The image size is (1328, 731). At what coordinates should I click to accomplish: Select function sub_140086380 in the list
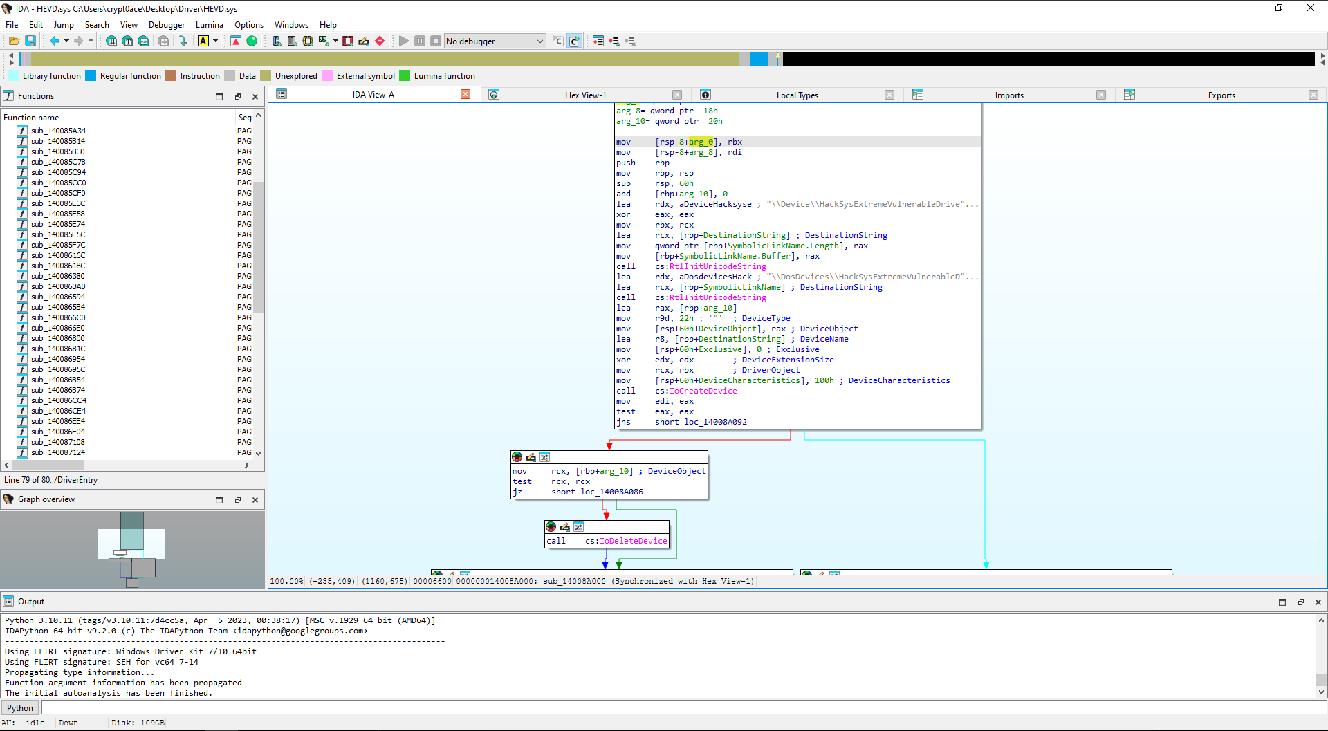(59, 276)
